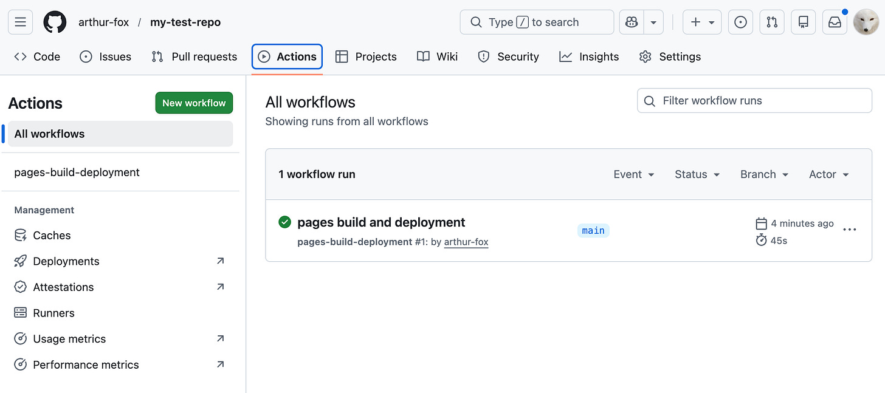Click the Runners server icon
Image resolution: width=885 pixels, height=393 pixels.
21,313
